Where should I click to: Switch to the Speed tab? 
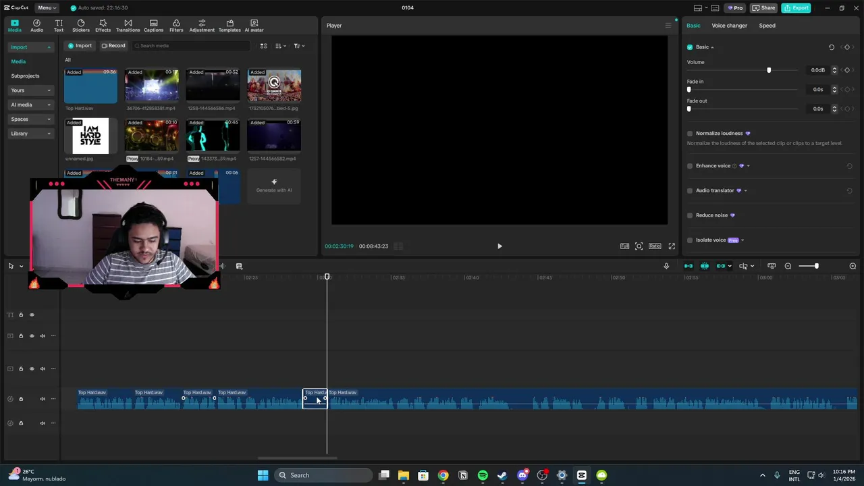click(767, 26)
